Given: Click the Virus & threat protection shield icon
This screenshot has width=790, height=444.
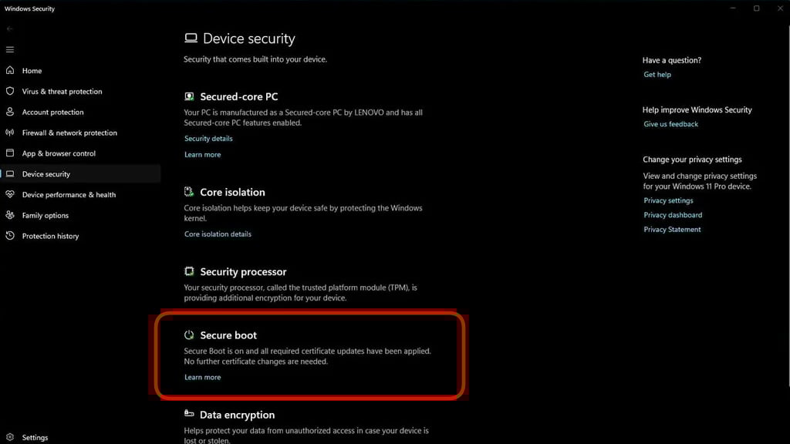Looking at the screenshot, I should [x=10, y=91].
